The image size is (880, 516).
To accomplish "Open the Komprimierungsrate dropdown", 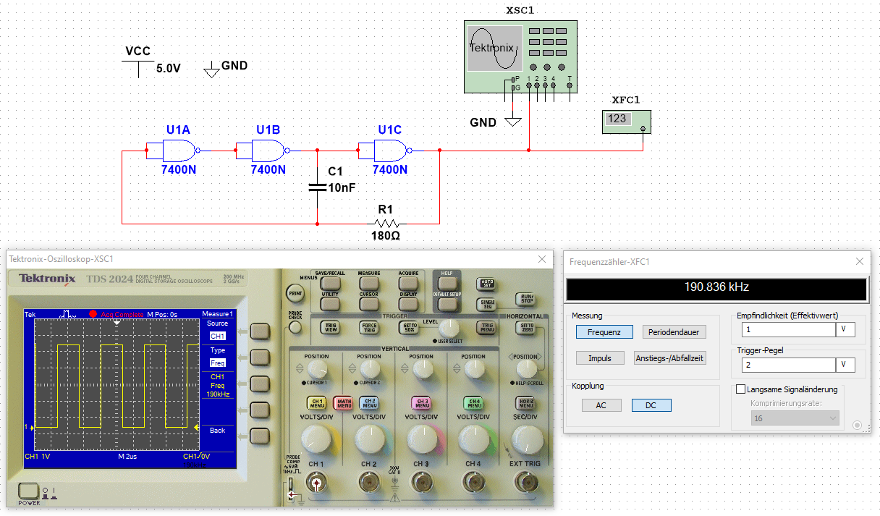I will coord(795,418).
